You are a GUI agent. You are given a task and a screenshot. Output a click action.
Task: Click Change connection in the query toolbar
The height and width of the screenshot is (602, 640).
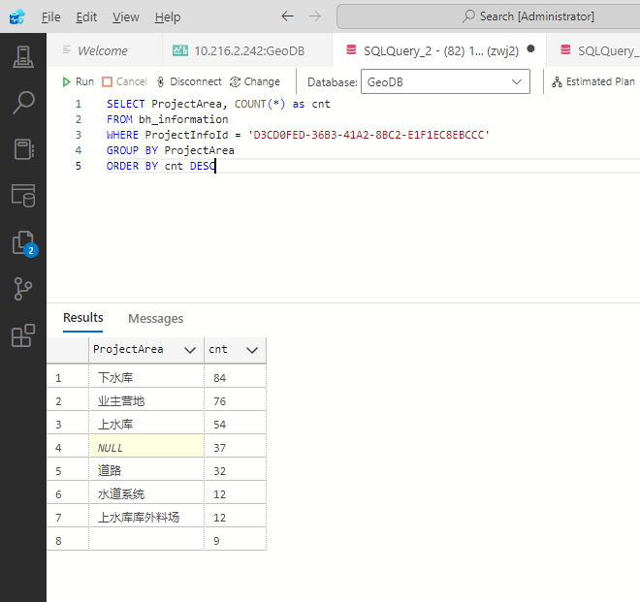(255, 82)
